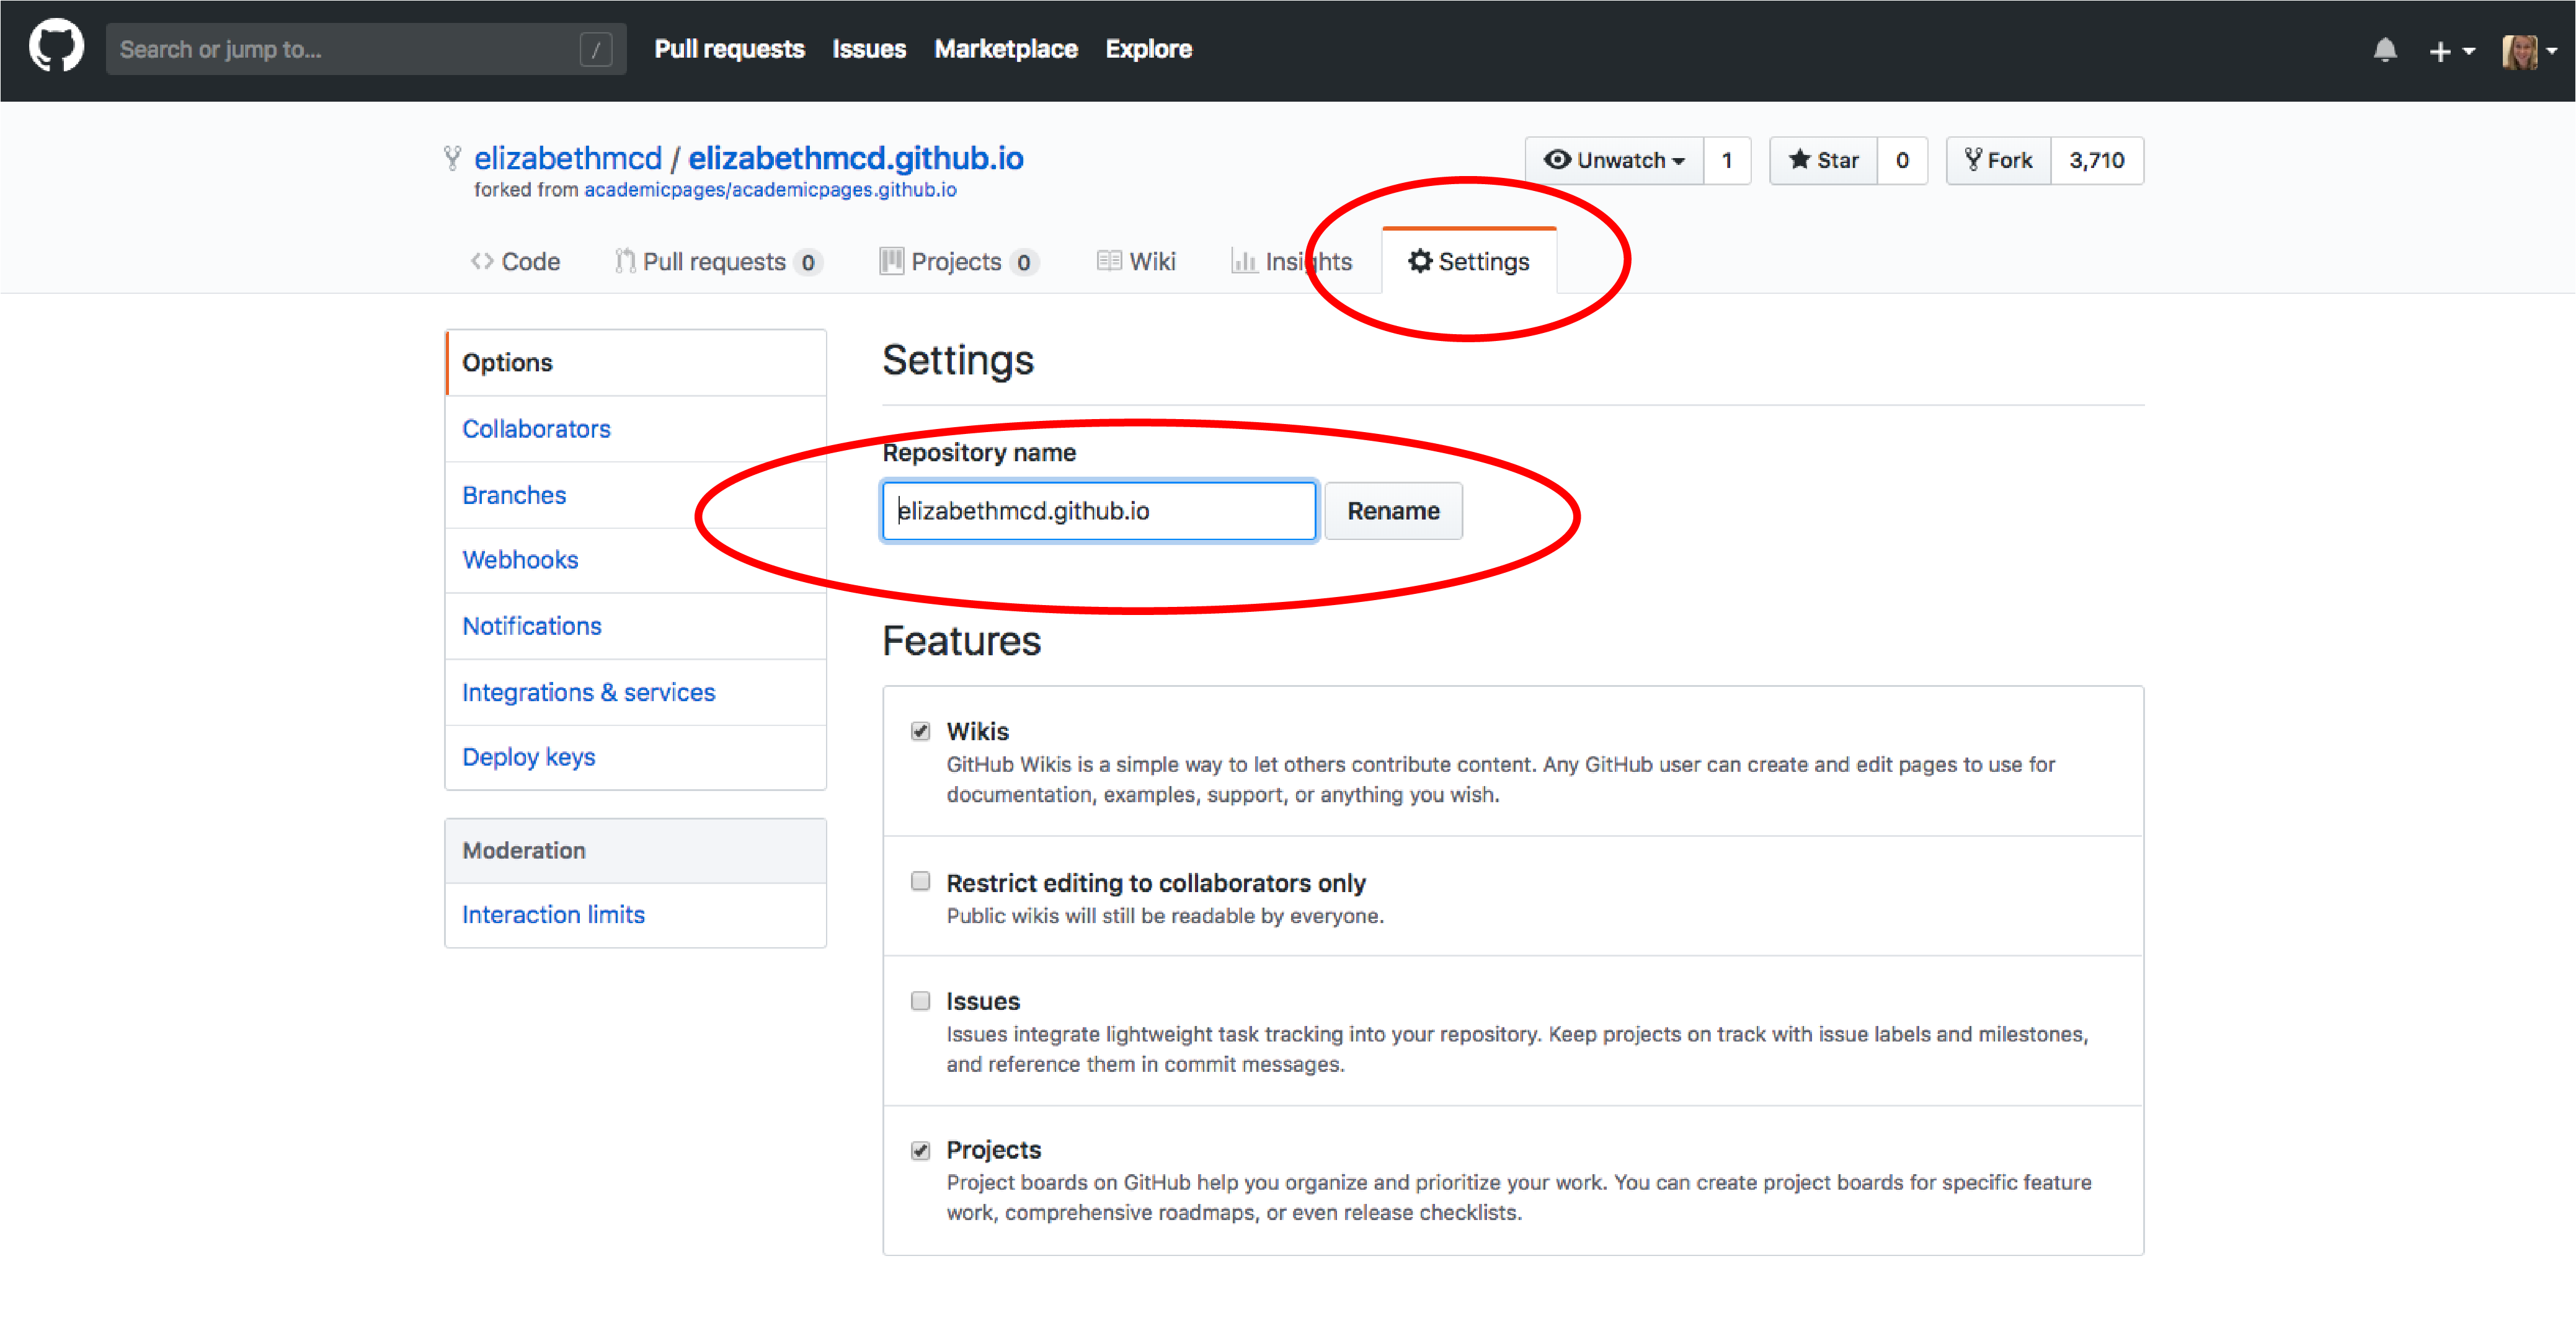This screenshot has width=2576, height=1318.
Task: Select Options in the settings sidebar
Action: pos(636,362)
